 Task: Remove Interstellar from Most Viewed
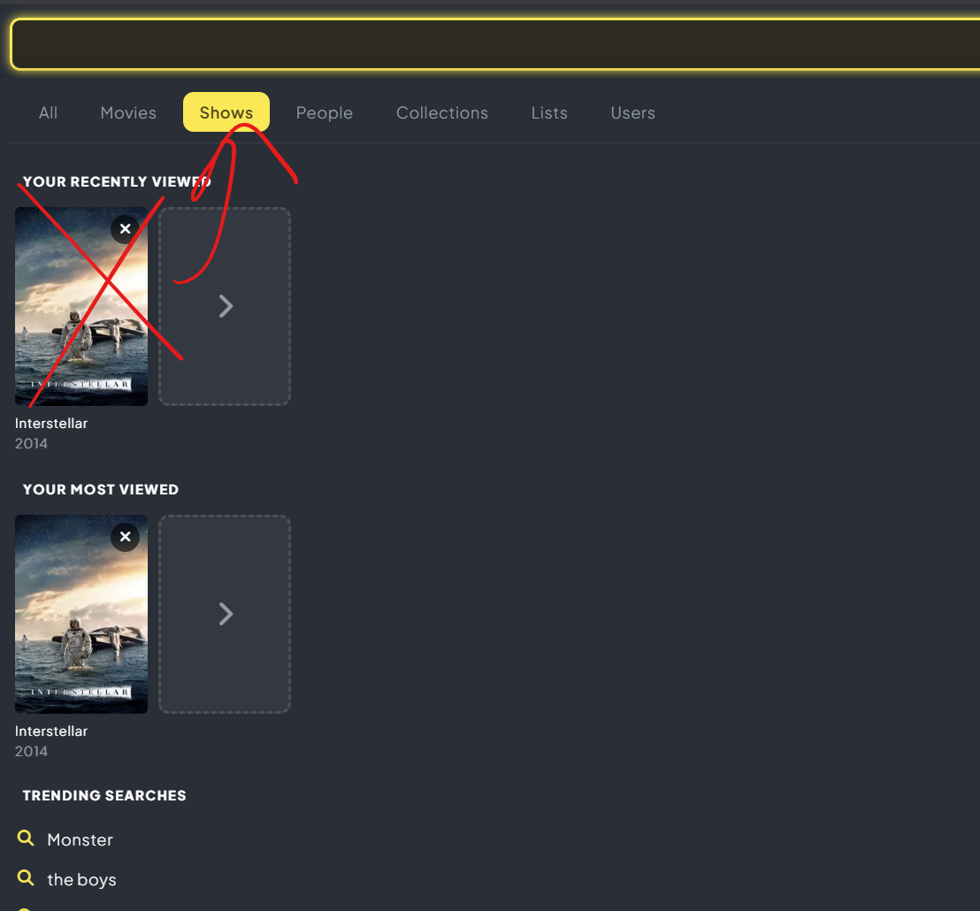[x=125, y=537]
